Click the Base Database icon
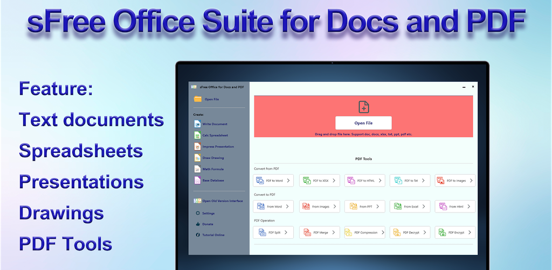The height and width of the screenshot is (270, 552). (x=198, y=181)
